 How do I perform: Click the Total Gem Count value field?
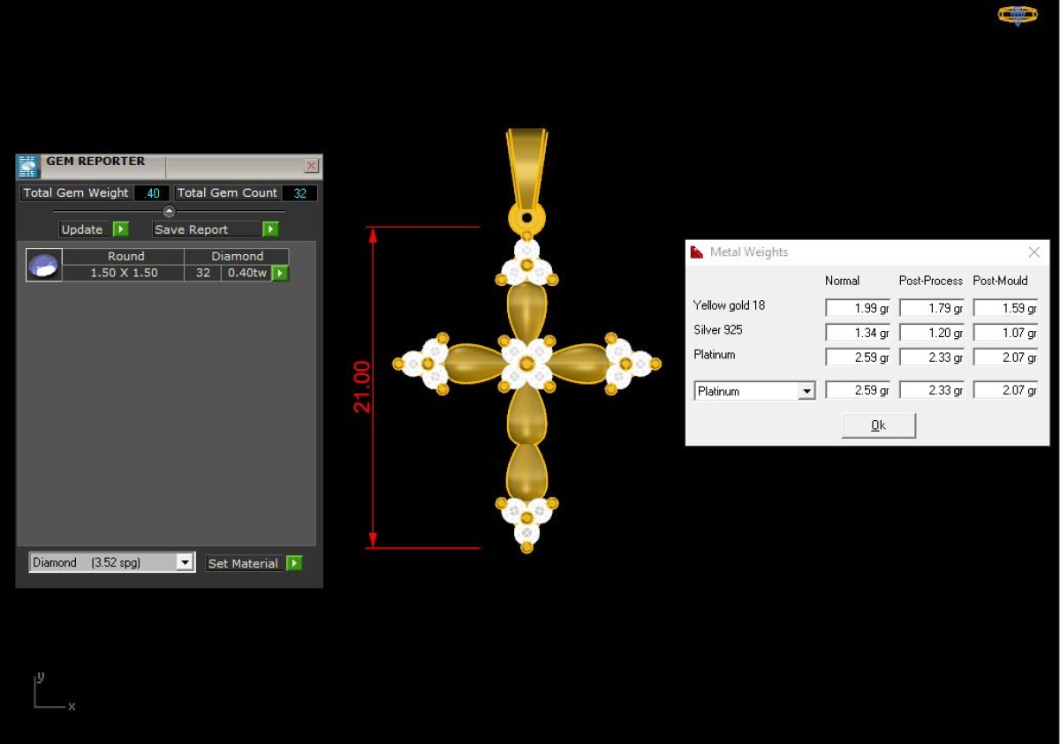coord(299,193)
